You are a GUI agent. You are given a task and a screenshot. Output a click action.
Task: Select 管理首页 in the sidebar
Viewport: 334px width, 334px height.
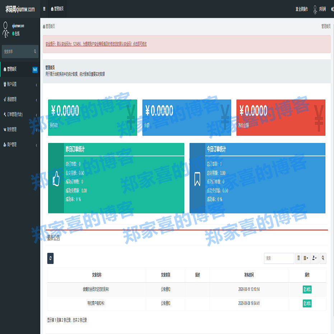(14, 69)
